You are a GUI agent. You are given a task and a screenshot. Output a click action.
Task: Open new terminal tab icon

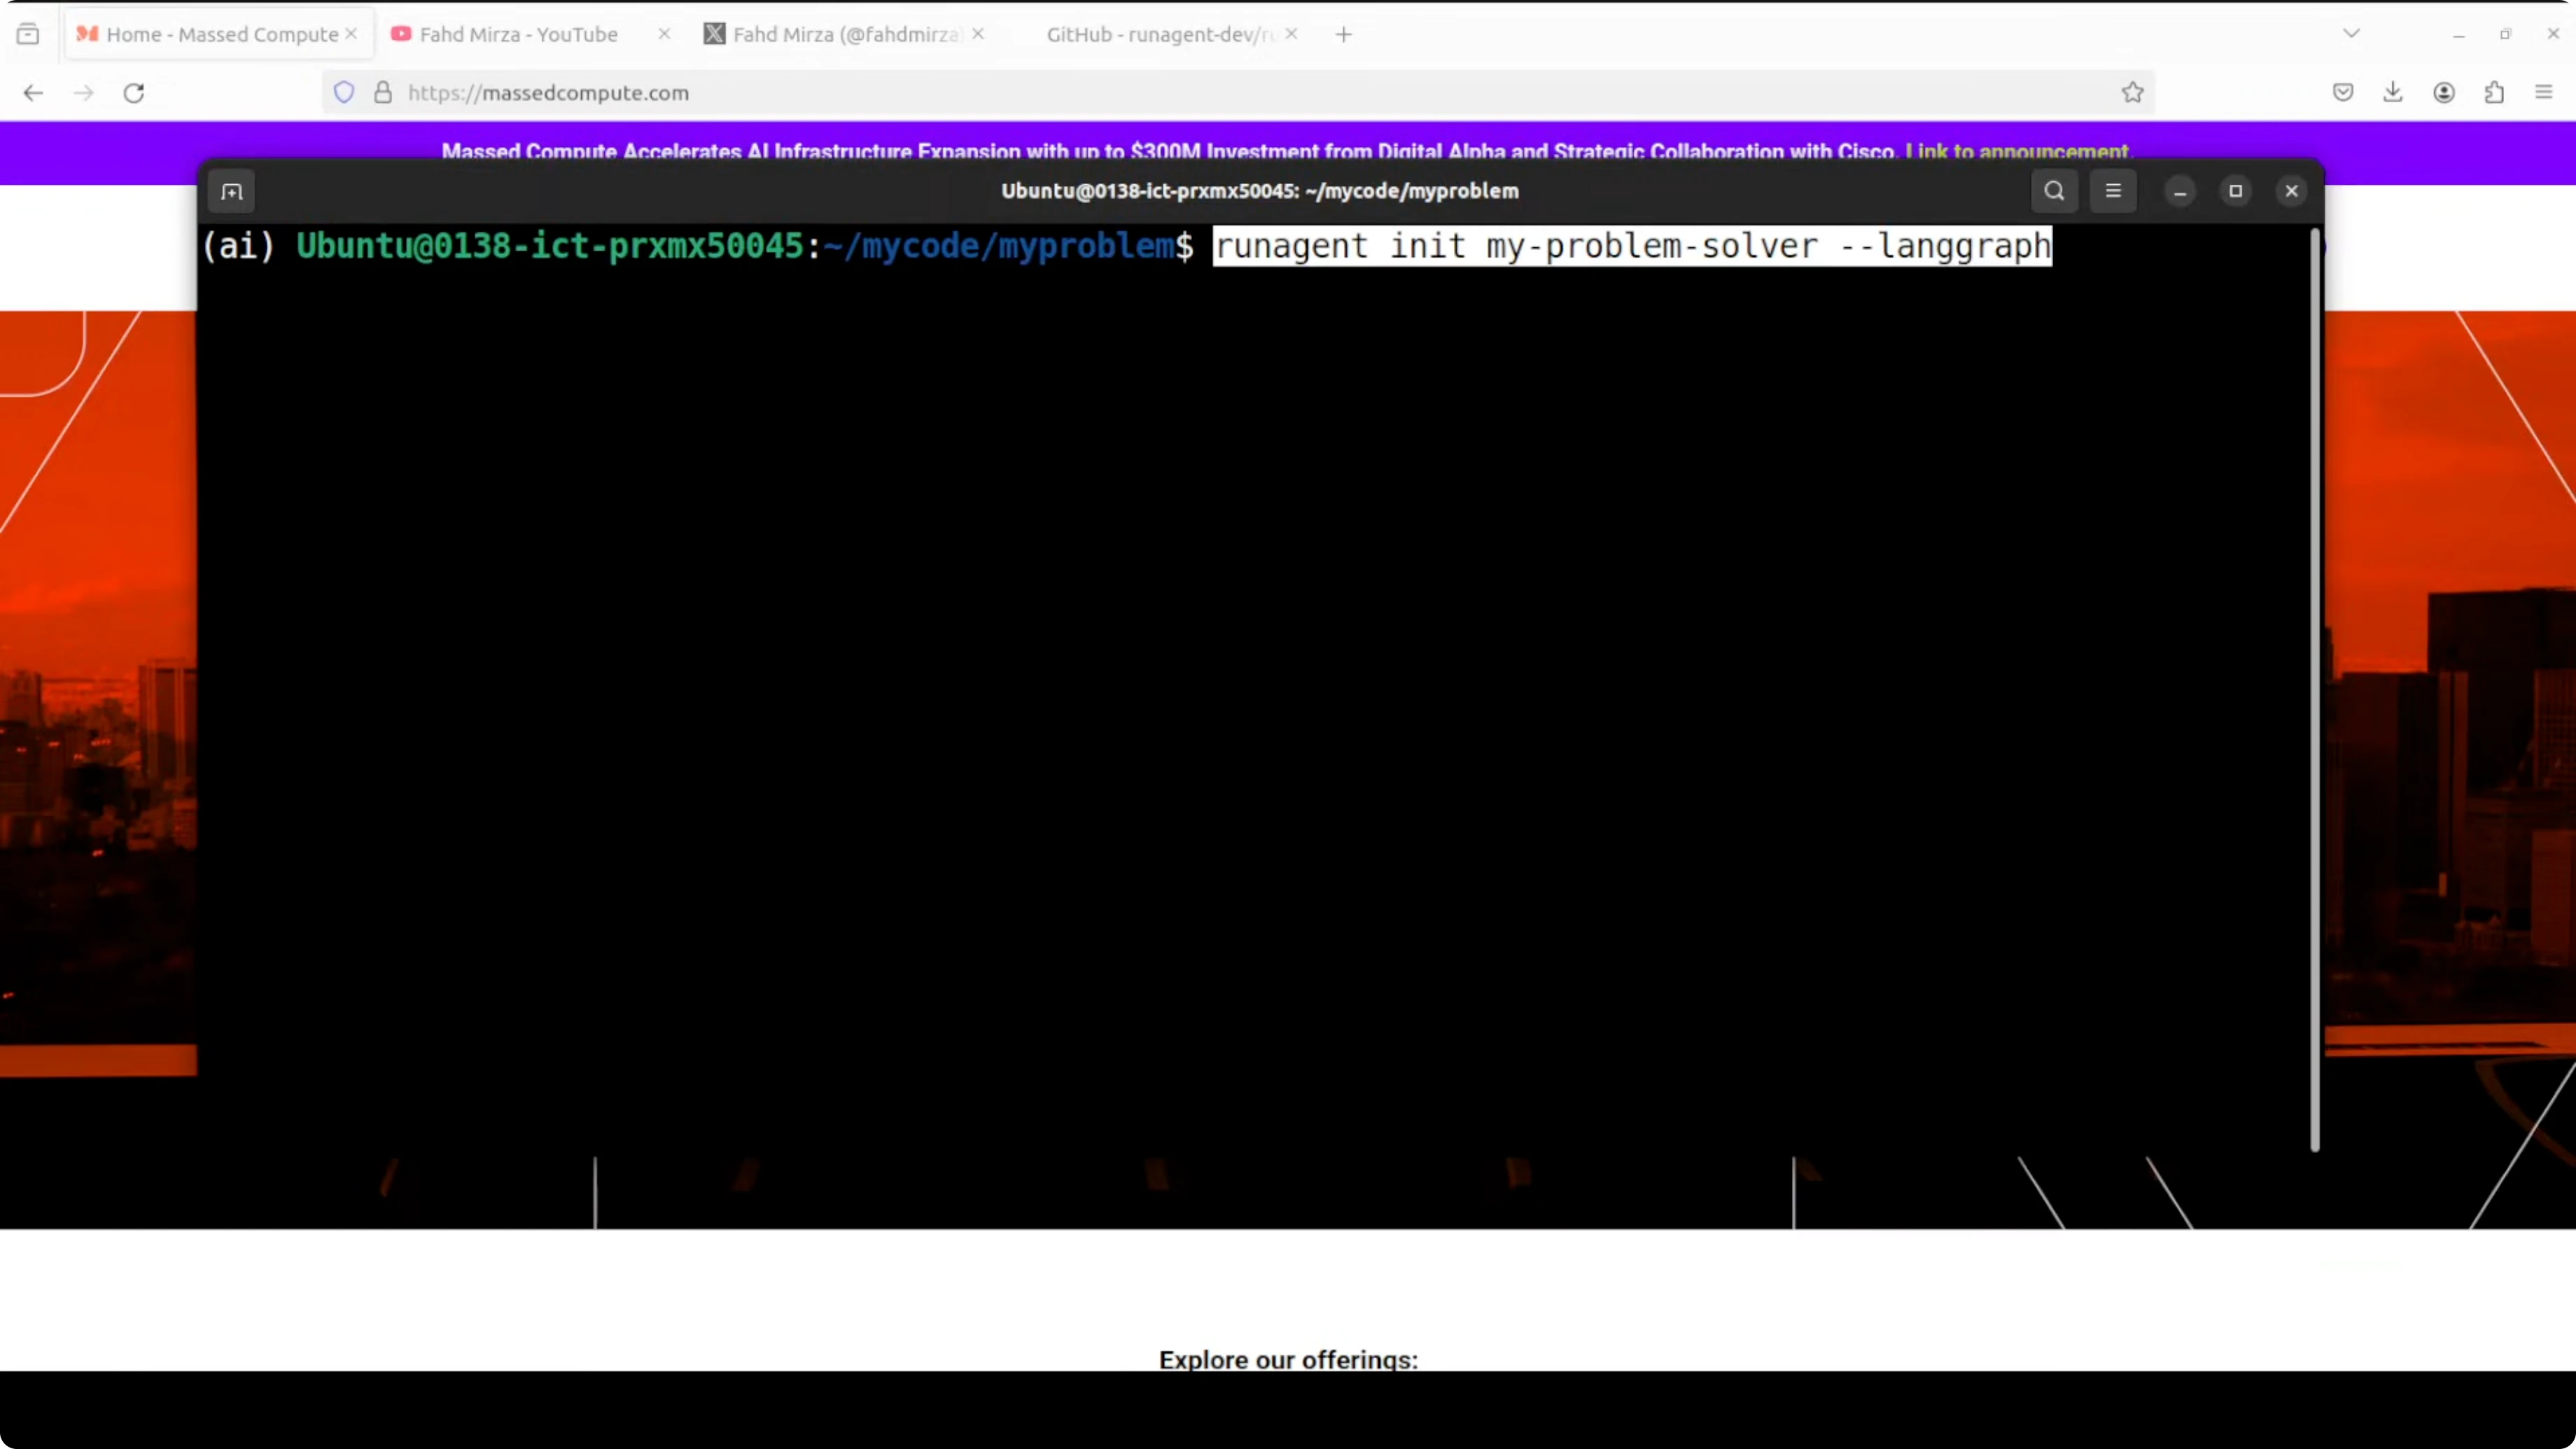pos(232,191)
